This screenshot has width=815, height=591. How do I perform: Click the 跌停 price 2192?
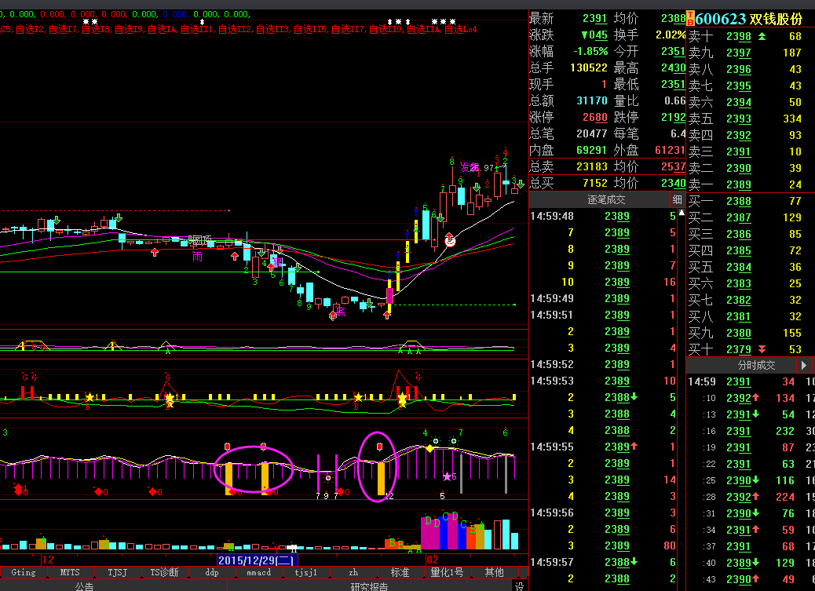coord(673,117)
